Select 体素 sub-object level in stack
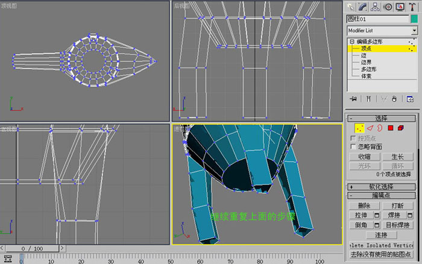The height and width of the screenshot is (264, 422). [366, 76]
